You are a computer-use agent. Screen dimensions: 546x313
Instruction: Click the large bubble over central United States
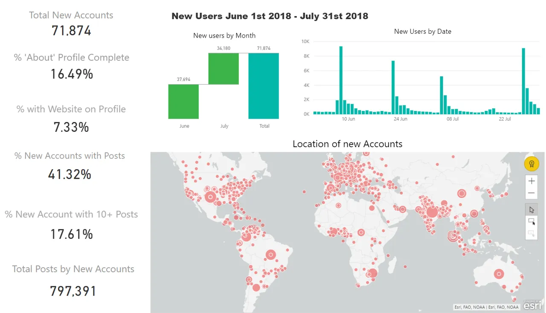click(x=210, y=197)
